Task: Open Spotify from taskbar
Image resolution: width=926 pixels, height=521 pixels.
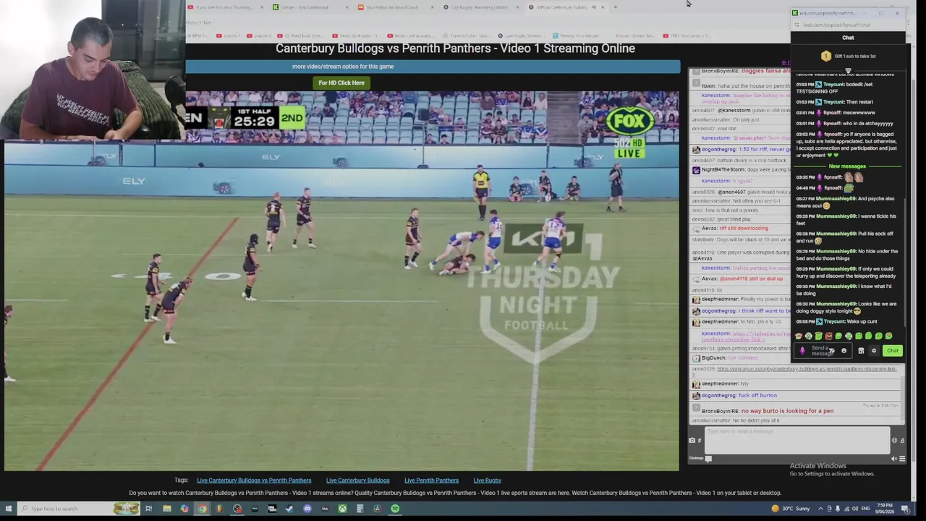Action: 395,509
